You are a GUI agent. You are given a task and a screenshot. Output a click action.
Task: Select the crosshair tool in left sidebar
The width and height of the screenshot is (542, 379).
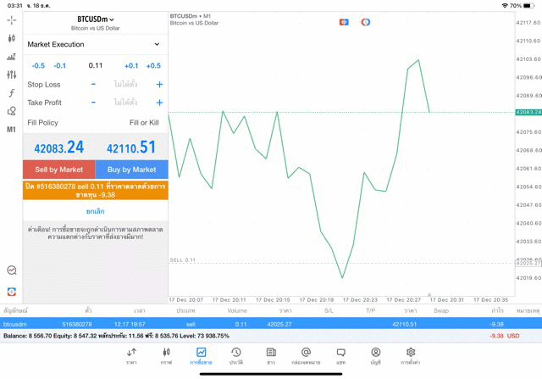click(x=11, y=38)
